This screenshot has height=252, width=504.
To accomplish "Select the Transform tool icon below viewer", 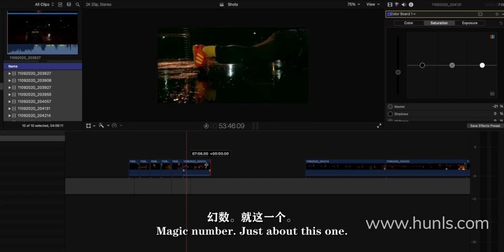I will 88,125.
